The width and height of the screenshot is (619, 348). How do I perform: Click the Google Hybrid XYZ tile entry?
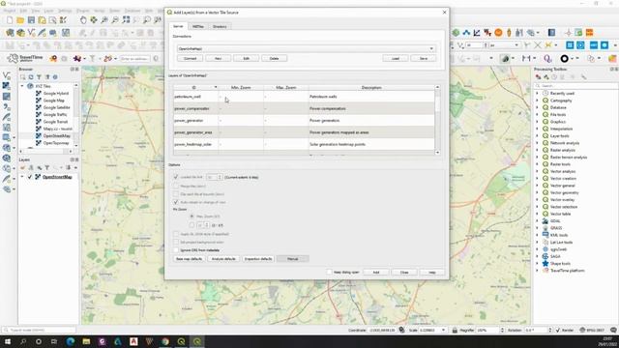pyautogui.click(x=56, y=94)
